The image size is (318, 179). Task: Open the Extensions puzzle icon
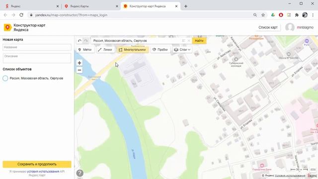point(297,15)
